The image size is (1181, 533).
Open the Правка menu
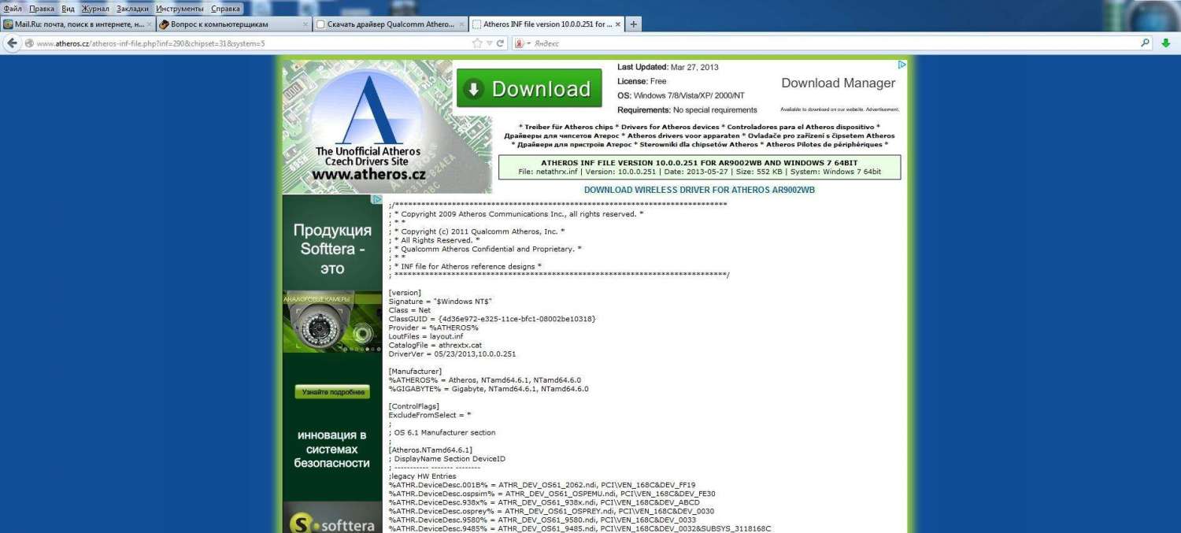click(x=42, y=9)
